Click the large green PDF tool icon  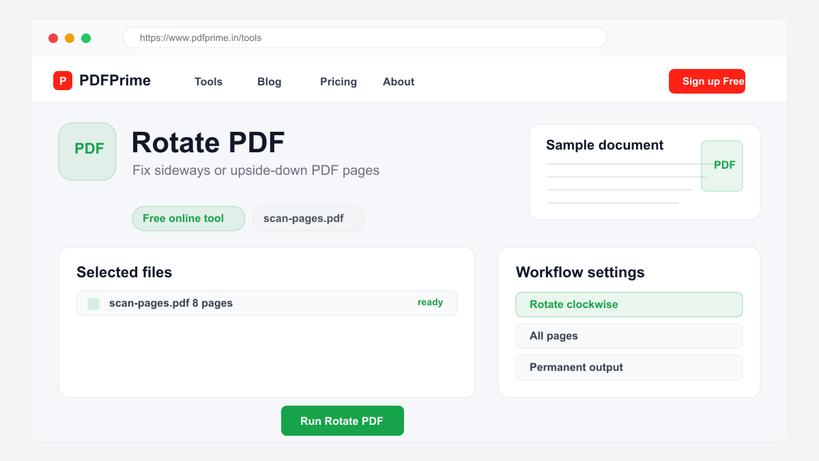(87, 152)
